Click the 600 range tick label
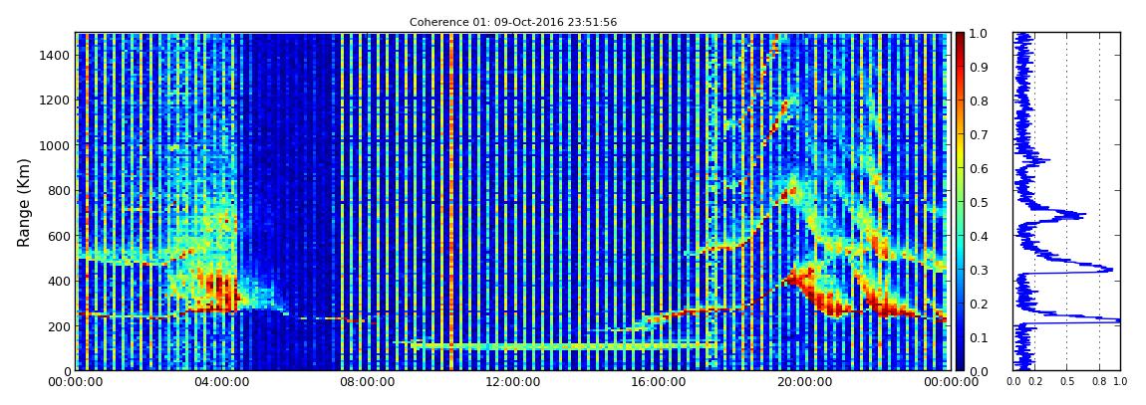Viewport: 1146px width, 405px height. click(x=59, y=236)
